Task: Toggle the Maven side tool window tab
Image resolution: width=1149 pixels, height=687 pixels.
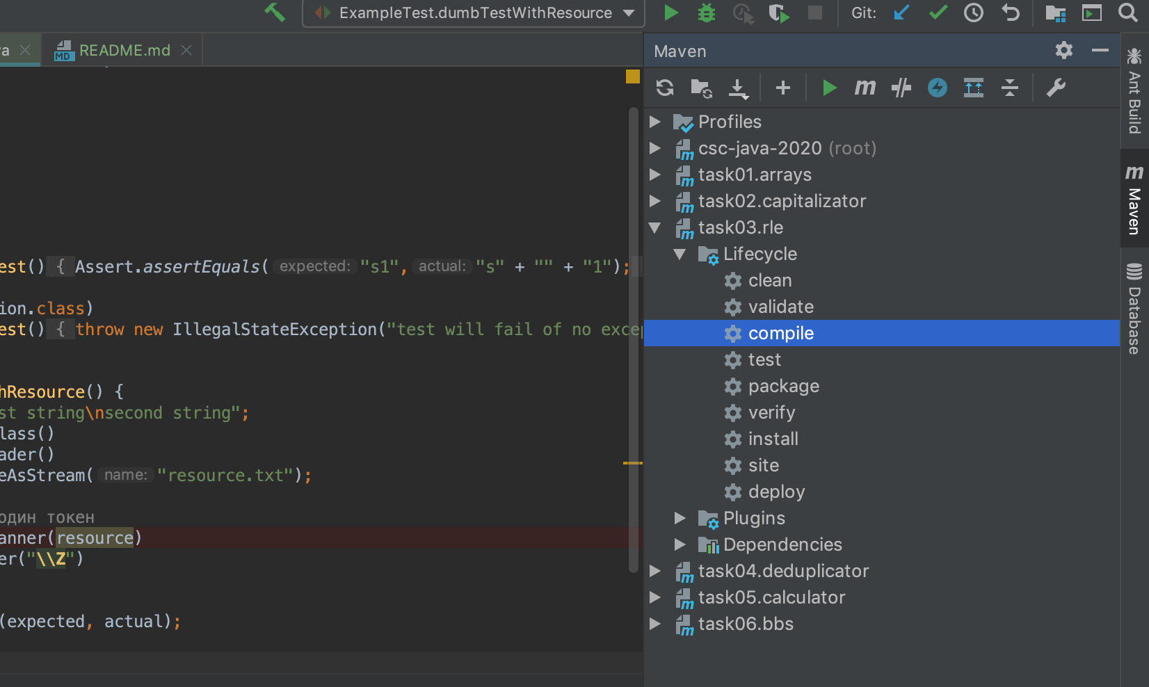Action: (x=1134, y=199)
